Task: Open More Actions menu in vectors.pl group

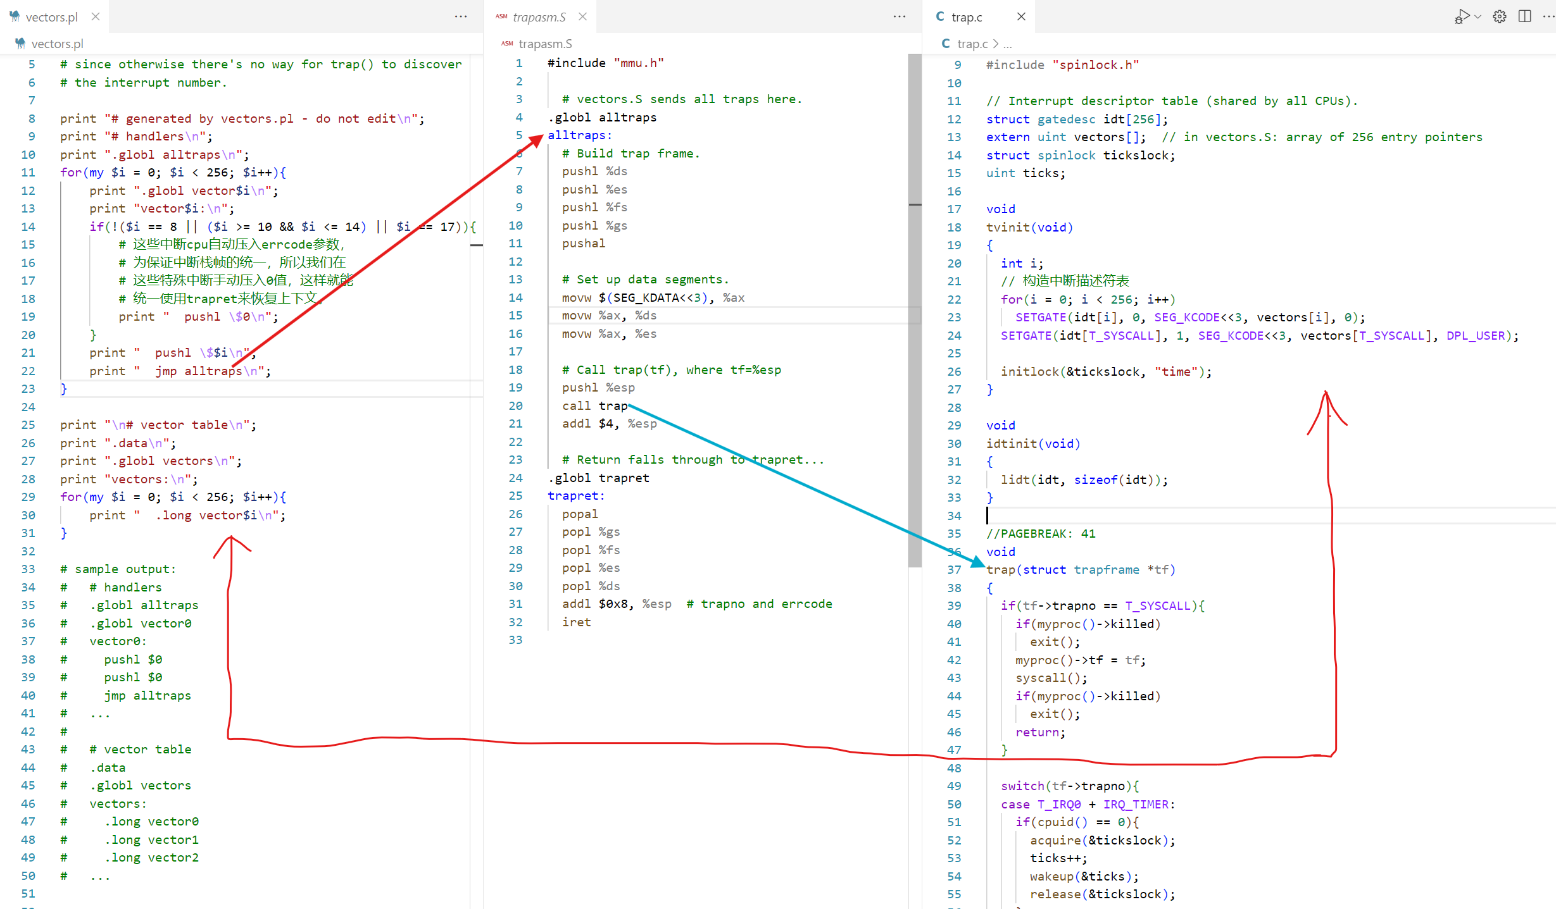Action: [x=461, y=17]
